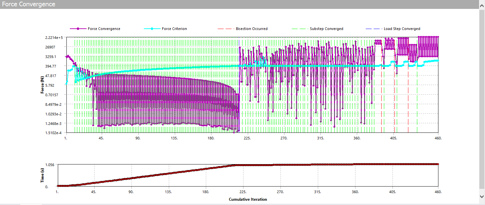Viewport: 485px width, 205px height.
Task: Click the Substep Converged dashed line symbol
Action: (x=300, y=29)
